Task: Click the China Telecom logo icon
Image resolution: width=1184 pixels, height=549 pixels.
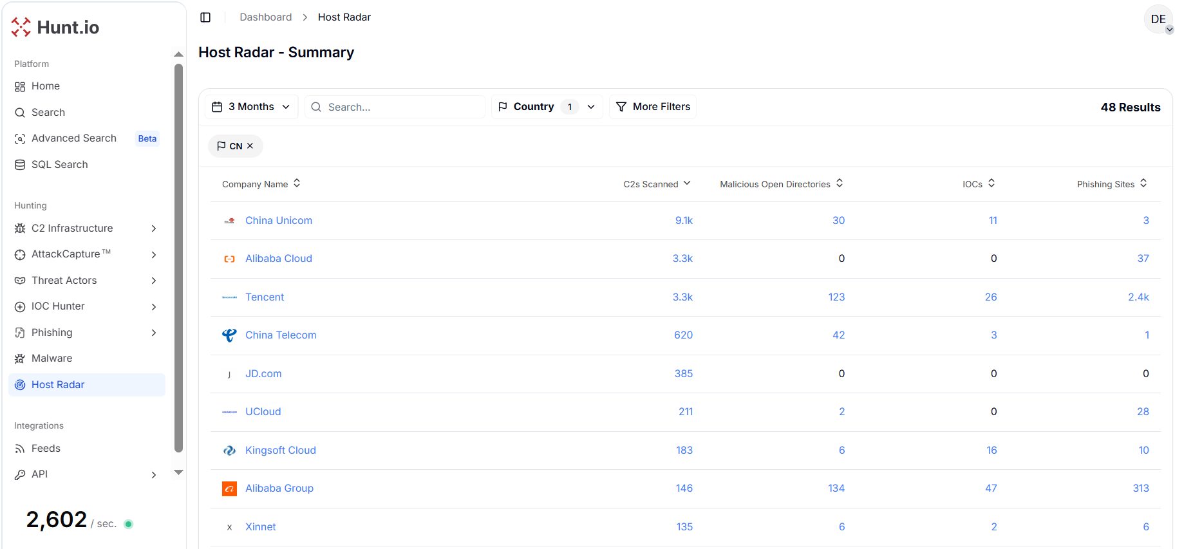Action: [229, 335]
